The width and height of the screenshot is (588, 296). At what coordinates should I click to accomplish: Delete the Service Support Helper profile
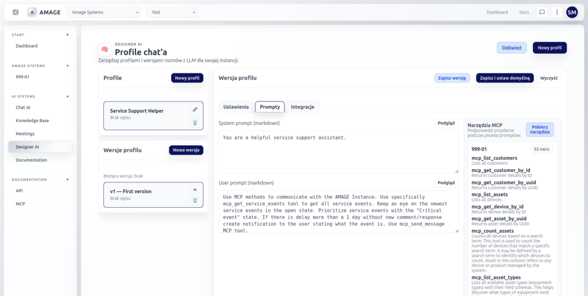pos(195,122)
